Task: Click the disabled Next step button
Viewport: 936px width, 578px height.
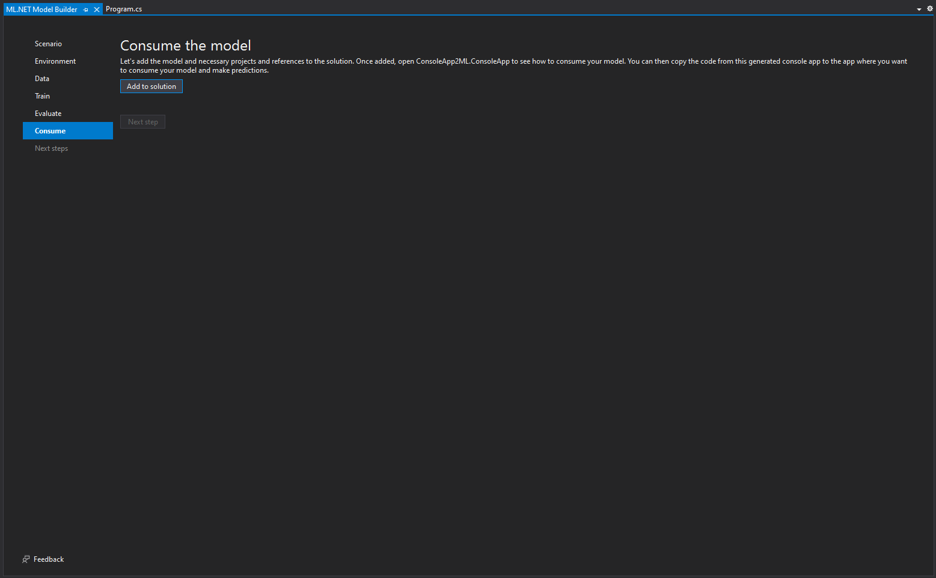Action: pos(143,122)
